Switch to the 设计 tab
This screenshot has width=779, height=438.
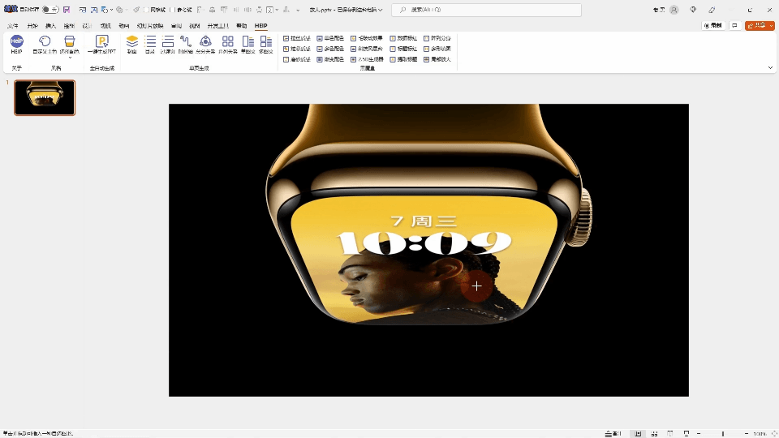(x=87, y=26)
